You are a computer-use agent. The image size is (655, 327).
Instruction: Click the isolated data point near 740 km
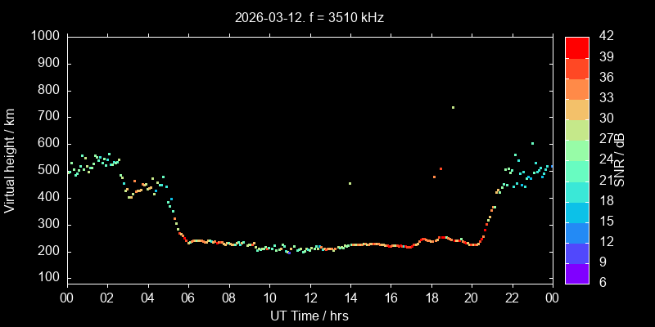click(x=453, y=107)
